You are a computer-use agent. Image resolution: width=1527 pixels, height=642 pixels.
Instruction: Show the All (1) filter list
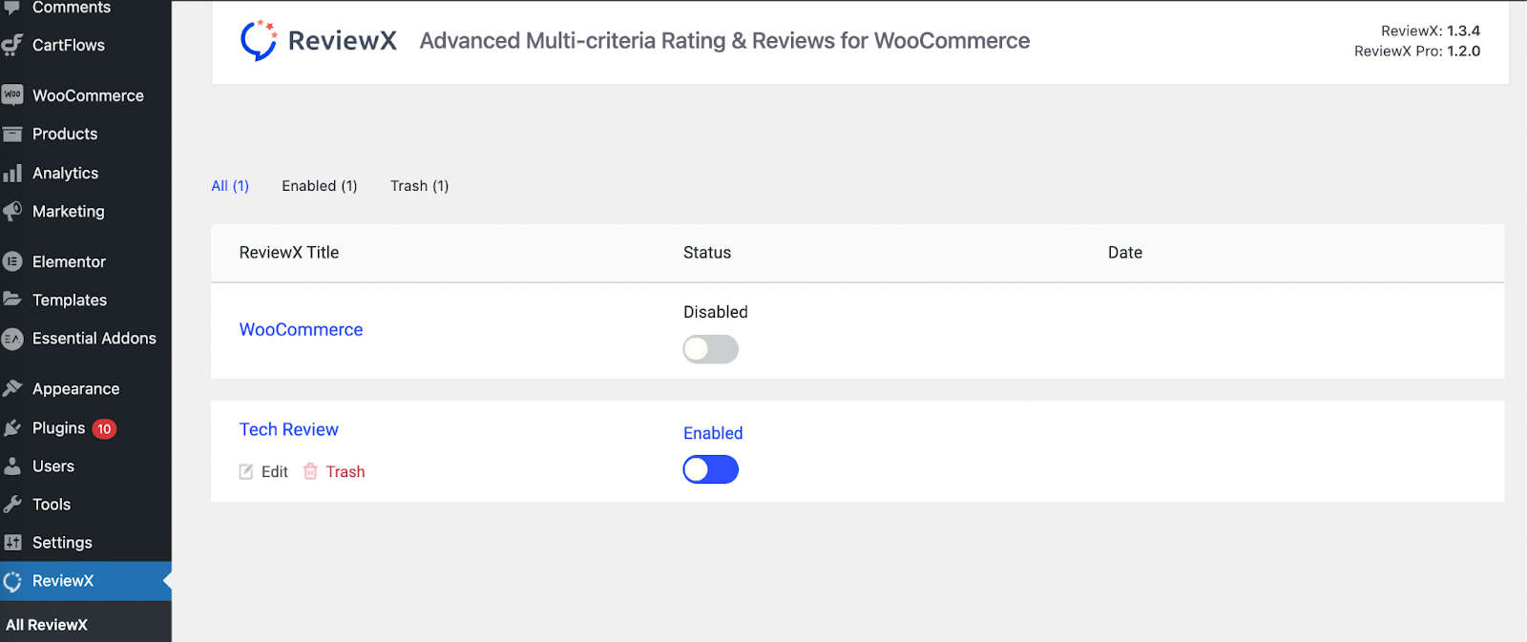[230, 186]
